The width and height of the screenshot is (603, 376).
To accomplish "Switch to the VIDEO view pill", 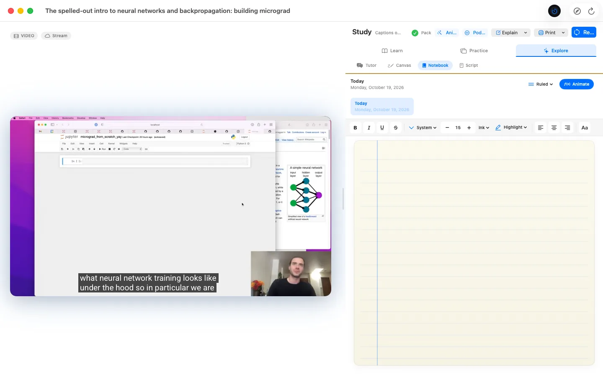I will pos(24,36).
